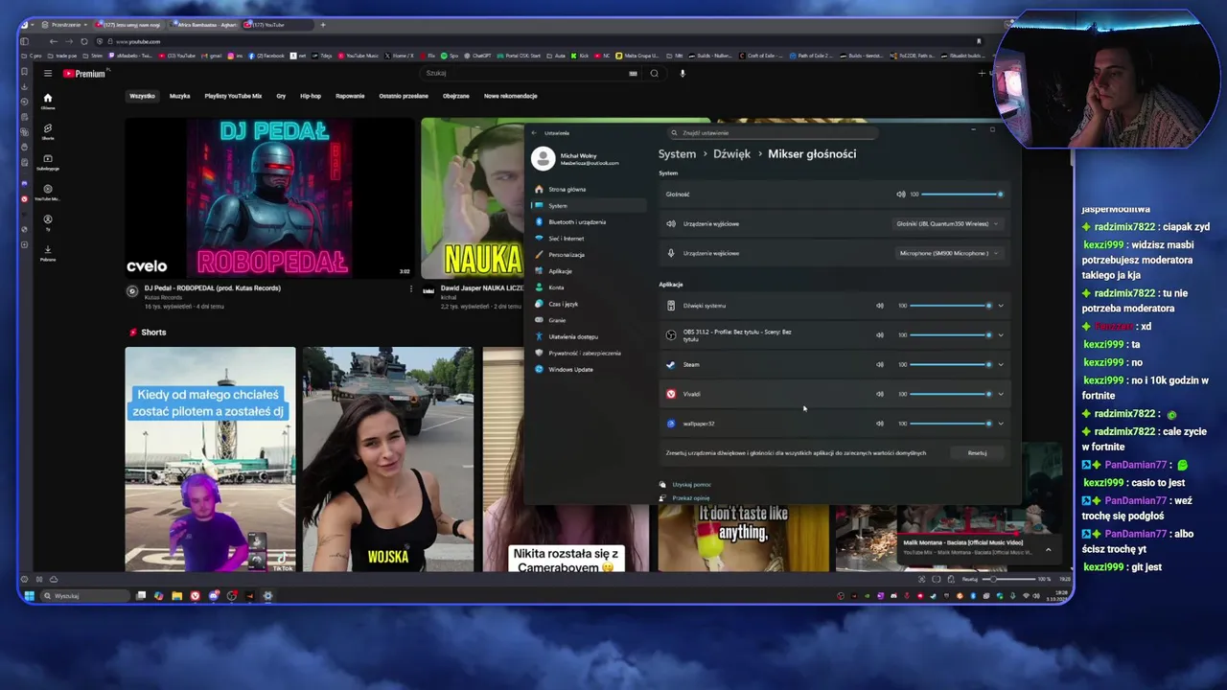The width and height of the screenshot is (1227, 690).
Task: Select Playlisty YouTube Mix chip
Action: point(233,96)
